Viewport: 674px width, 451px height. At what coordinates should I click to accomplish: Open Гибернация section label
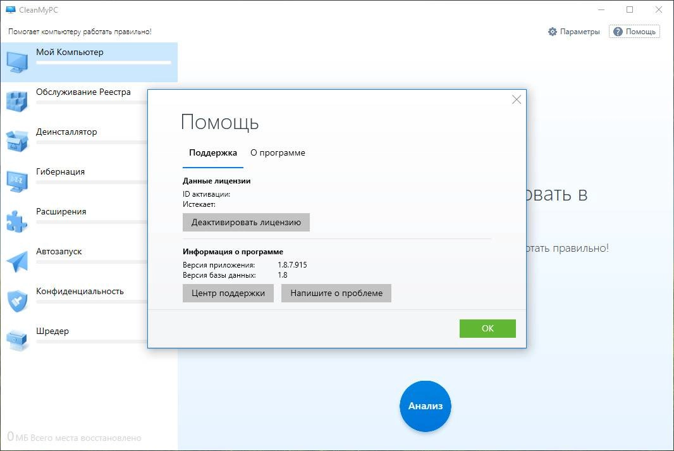pyautogui.click(x=61, y=171)
